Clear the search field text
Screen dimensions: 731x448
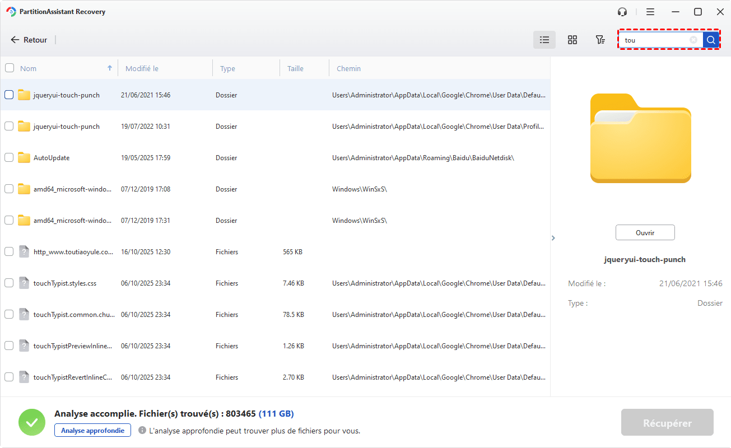(693, 40)
